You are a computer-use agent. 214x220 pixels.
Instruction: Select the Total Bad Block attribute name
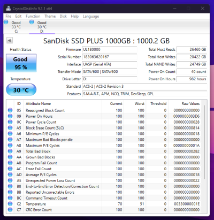tap(38, 151)
